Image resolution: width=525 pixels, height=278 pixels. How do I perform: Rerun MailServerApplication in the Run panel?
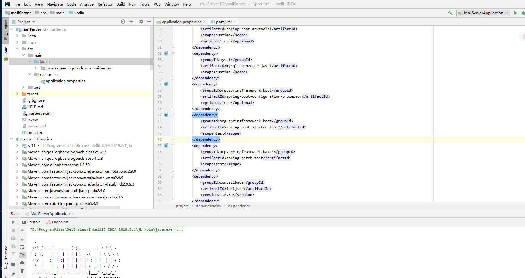tap(13, 222)
